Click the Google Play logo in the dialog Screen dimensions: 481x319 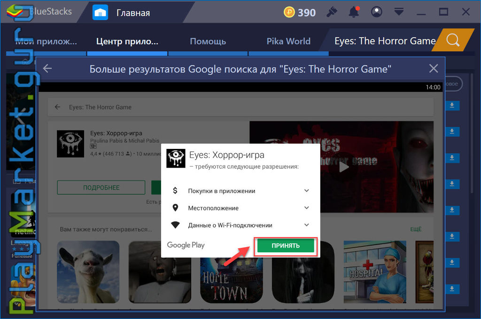coord(186,245)
